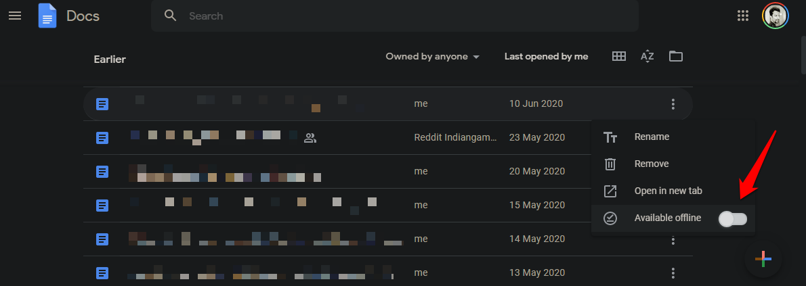The width and height of the screenshot is (806, 286).
Task: Click the blue Docs logo icon
Action: pyautogui.click(x=47, y=16)
